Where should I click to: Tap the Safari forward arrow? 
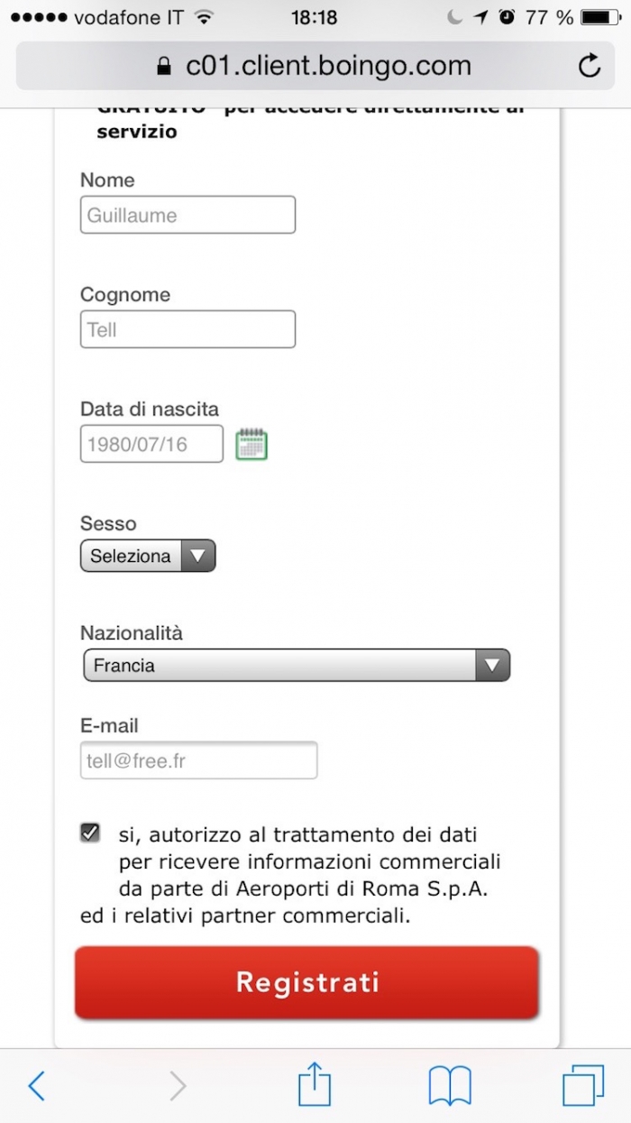pos(178,1085)
